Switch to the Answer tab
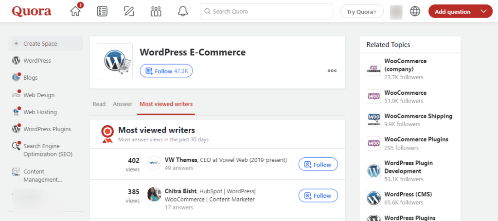This screenshot has width=498, height=221. coord(123,104)
